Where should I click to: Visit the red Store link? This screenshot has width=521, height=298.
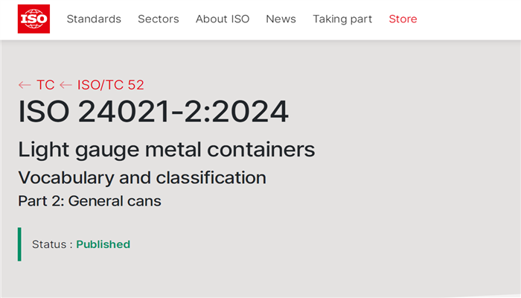click(x=403, y=19)
